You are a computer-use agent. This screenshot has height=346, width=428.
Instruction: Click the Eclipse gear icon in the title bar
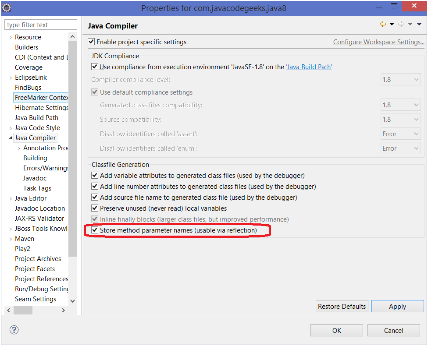click(x=7, y=8)
